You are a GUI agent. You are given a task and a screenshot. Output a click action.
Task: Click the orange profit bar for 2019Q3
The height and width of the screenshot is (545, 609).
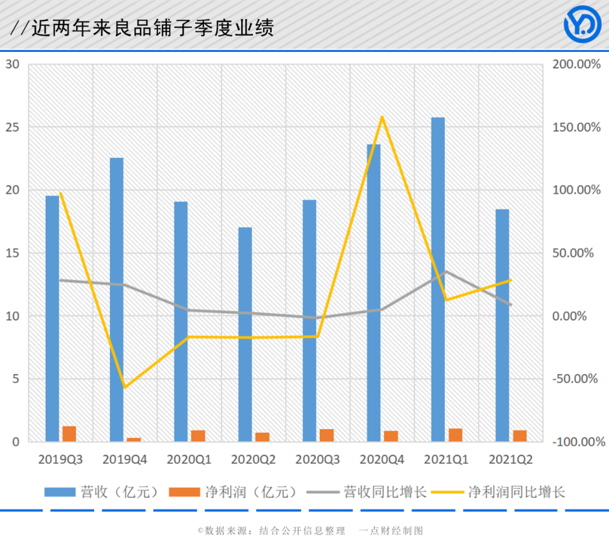(x=69, y=434)
